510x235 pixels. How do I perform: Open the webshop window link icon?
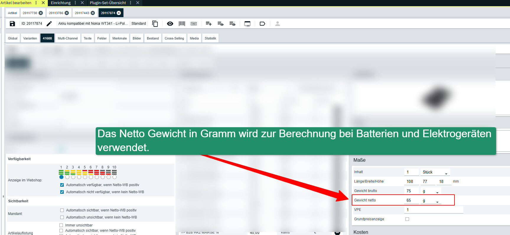pyautogui.click(x=247, y=24)
